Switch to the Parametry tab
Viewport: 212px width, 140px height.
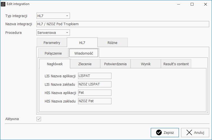(52, 43)
